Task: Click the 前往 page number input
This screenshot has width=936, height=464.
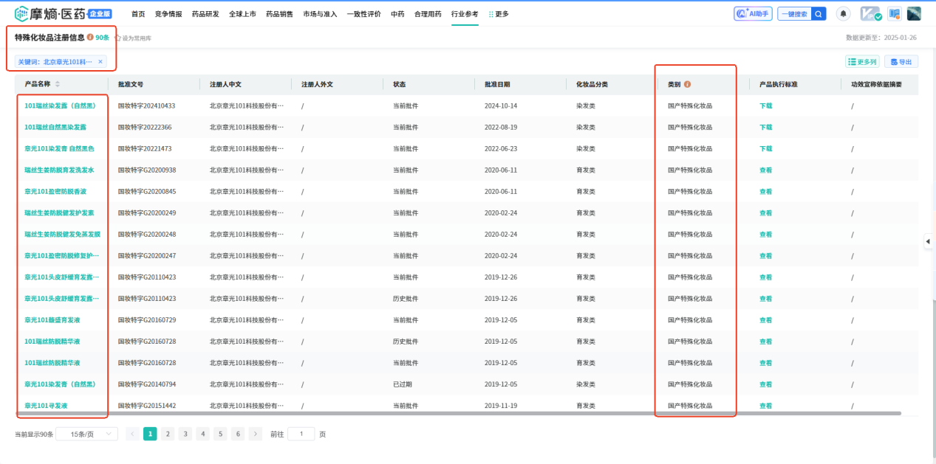Action: (x=301, y=434)
